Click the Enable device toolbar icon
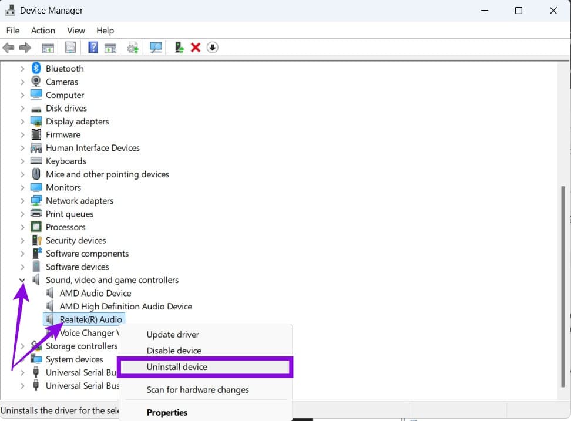The width and height of the screenshot is (571, 421). [179, 48]
